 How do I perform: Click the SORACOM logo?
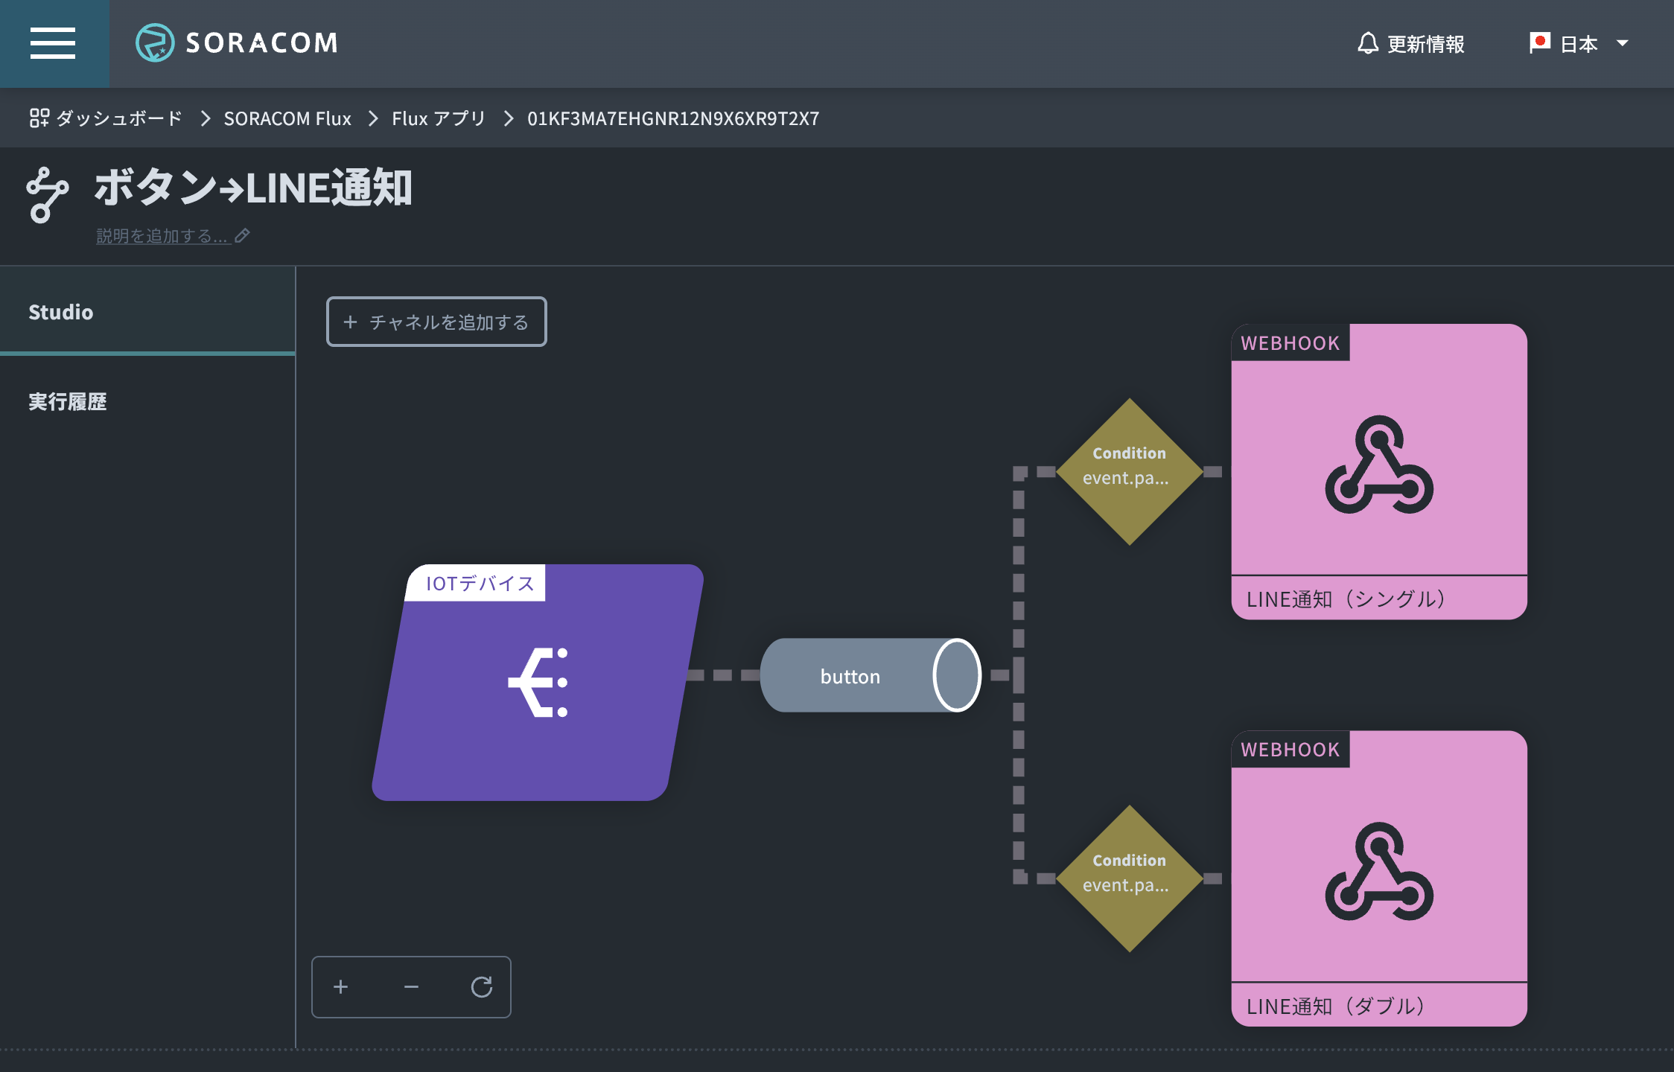(x=237, y=43)
